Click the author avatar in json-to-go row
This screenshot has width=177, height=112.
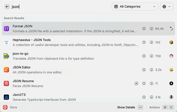coord(171,56)
